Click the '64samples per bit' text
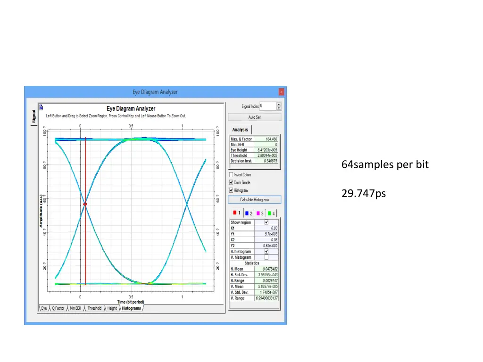Image resolution: width=483 pixels, height=362 pixels. click(385, 165)
